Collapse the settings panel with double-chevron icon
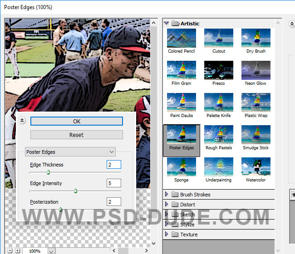 click(22, 120)
